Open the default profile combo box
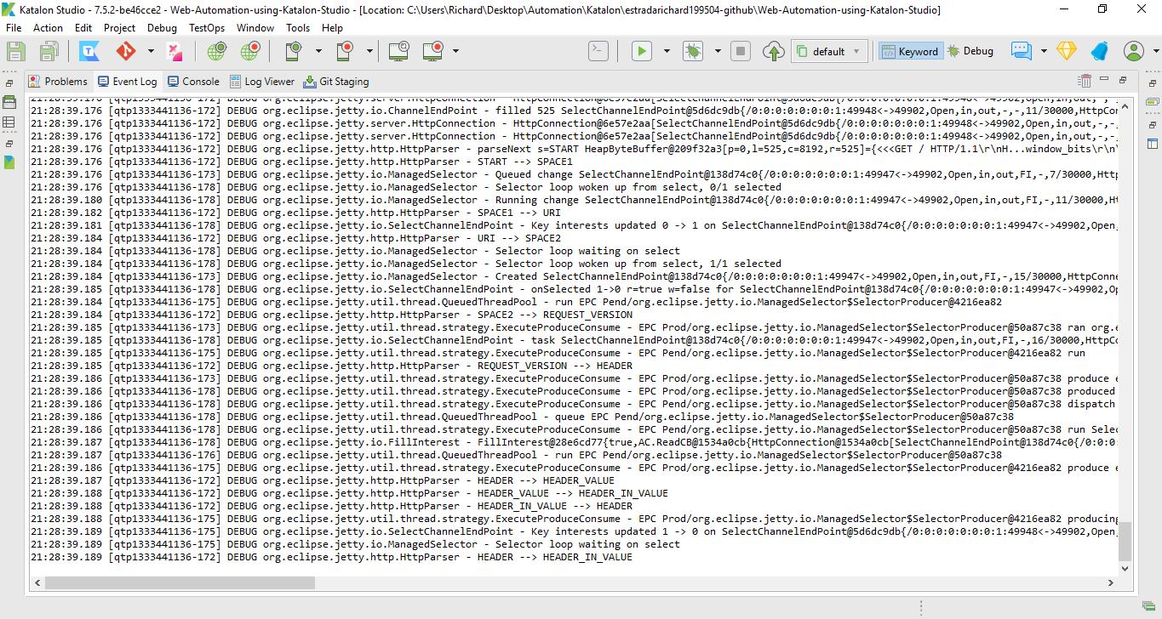1162x619 pixels. pyautogui.click(x=830, y=51)
